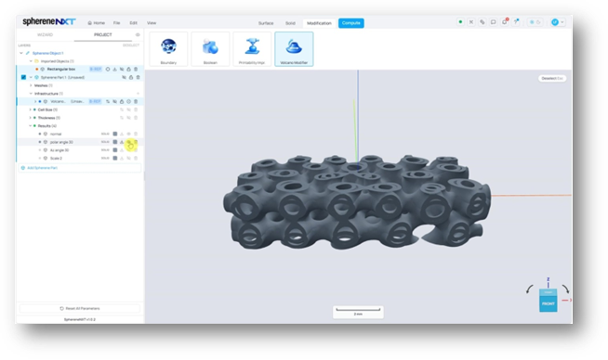Expand the Meshes tree group

click(31, 85)
